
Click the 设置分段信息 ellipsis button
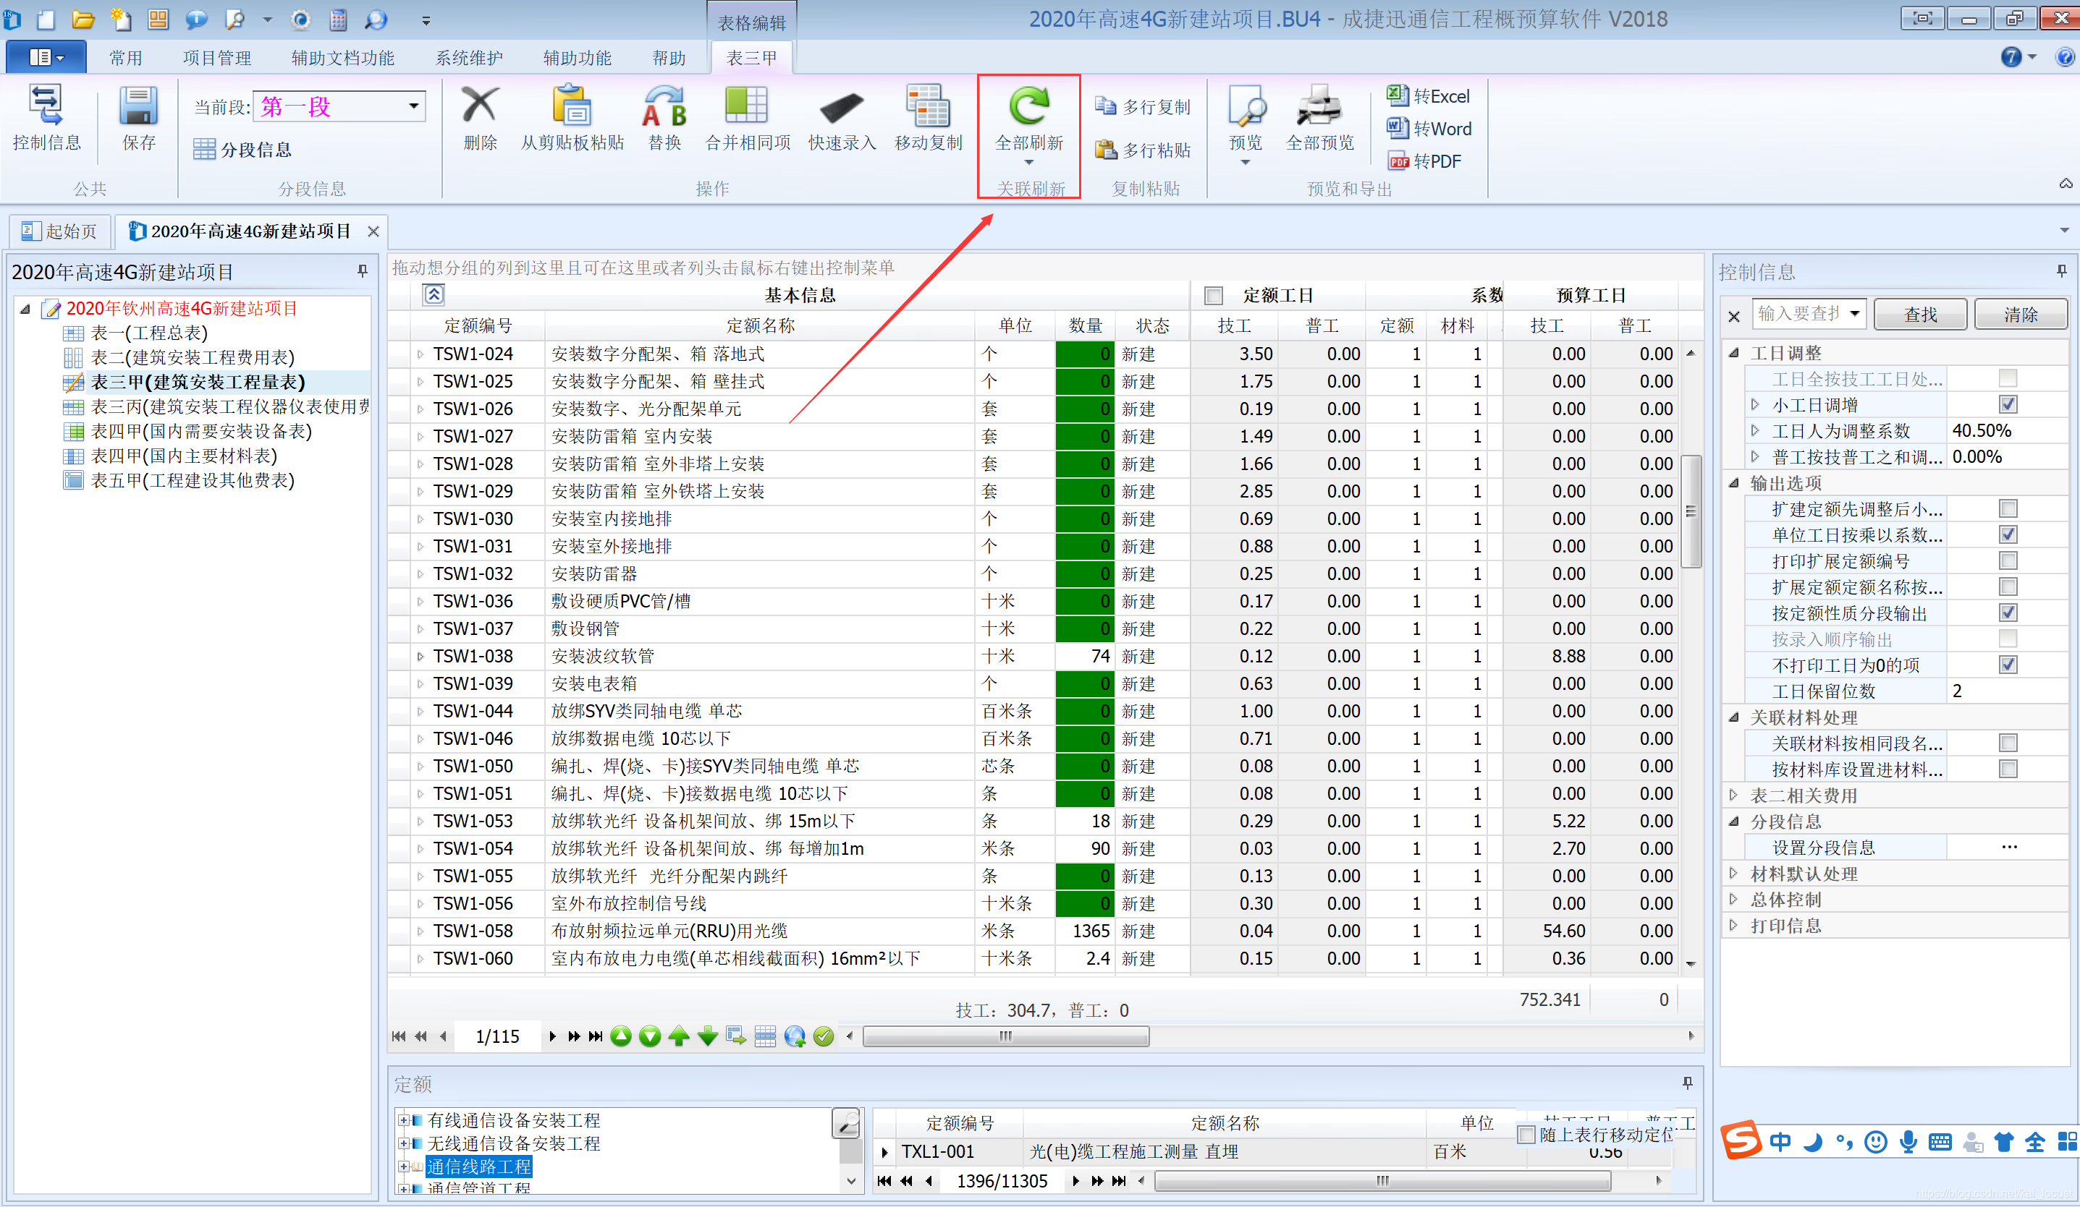pyautogui.click(x=2009, y=848)
